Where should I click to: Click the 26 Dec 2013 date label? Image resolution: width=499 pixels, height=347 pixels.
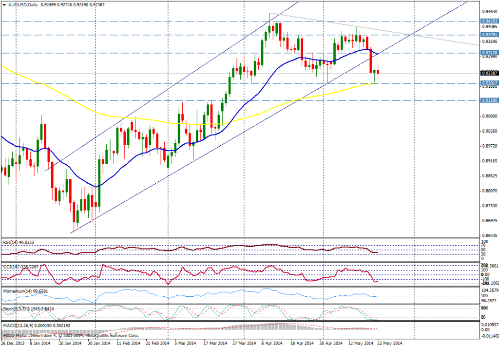click(13, 343)
